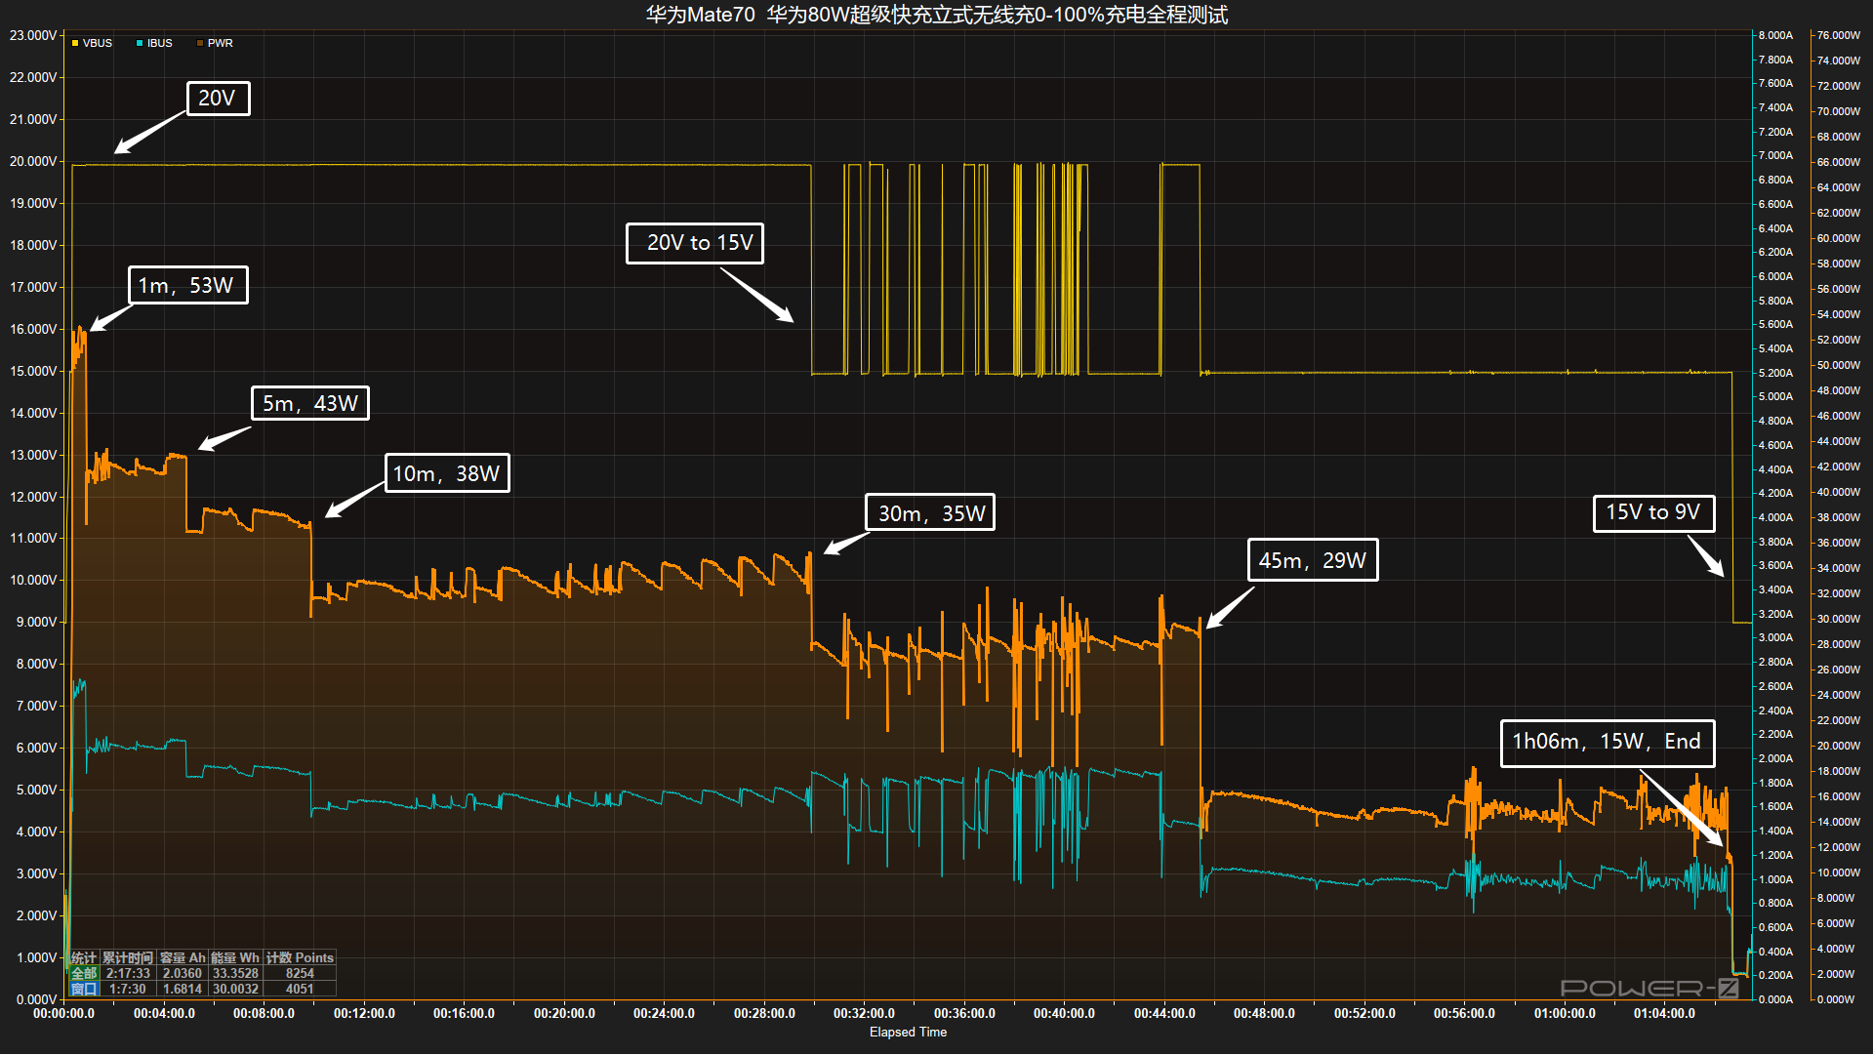Click the 0.000A current axis label
The height and width of the screenshot is (1055, 1873).
1775,999
